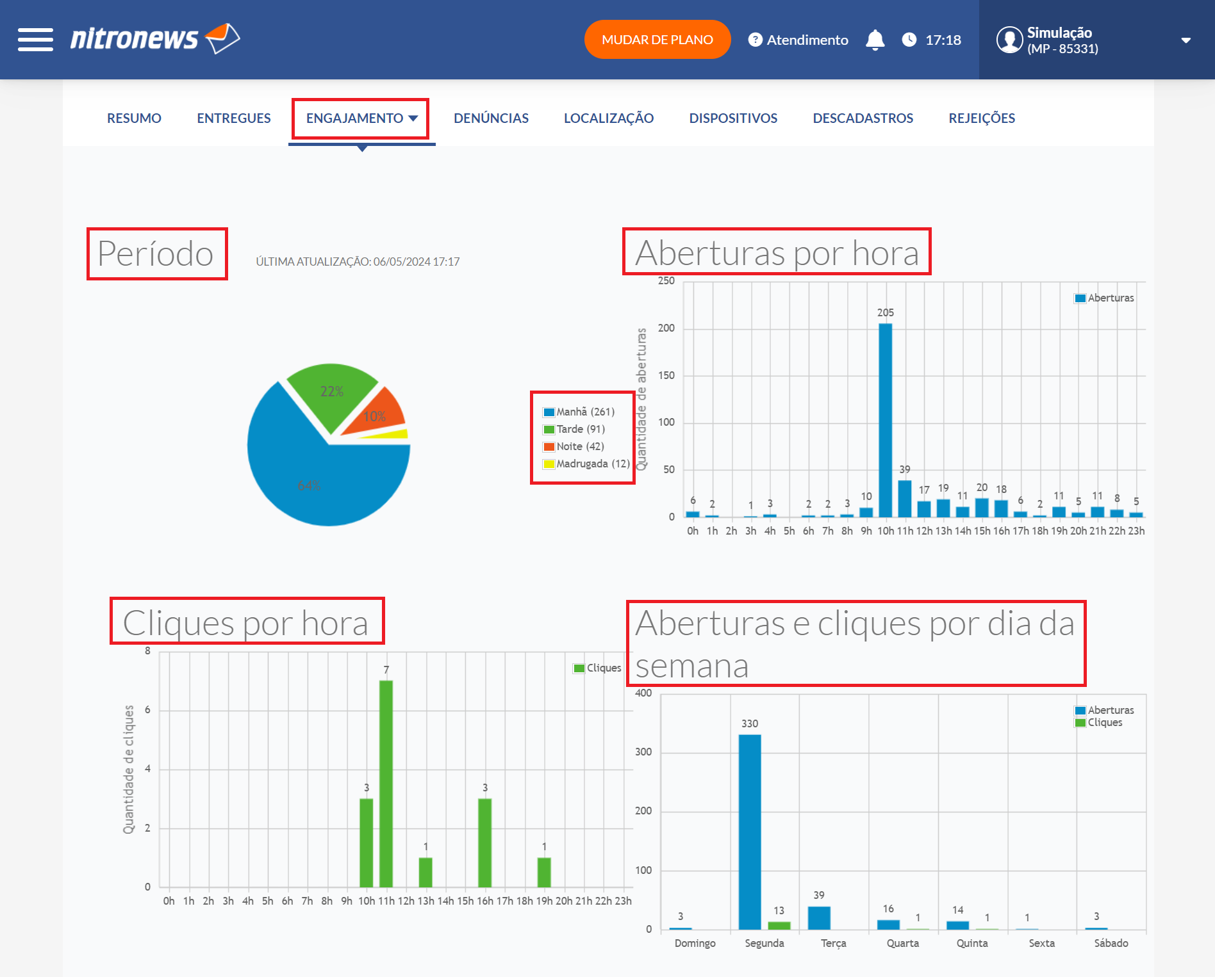Toggle the Tarde (91) legend entry
Viewport: 1215px width, 977px height.
click(x=574, y=429)
